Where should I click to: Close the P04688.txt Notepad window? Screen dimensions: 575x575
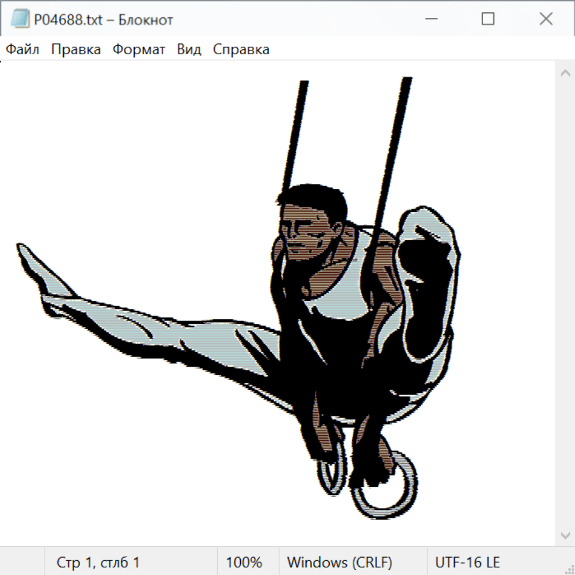pos(546,19)
